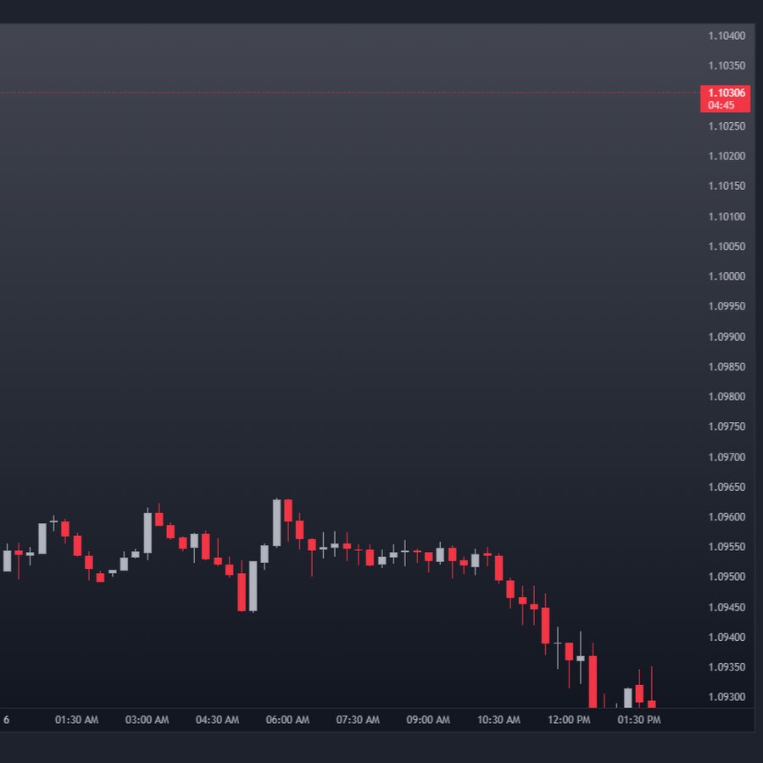
Task: Click the 07:30 AM time axis label
Action: pos(358,720)
